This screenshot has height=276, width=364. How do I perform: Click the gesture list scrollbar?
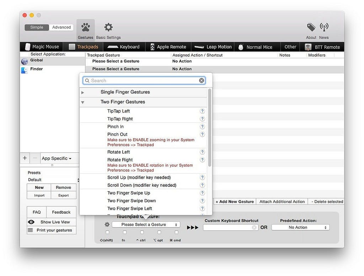(x=210, y=127)
